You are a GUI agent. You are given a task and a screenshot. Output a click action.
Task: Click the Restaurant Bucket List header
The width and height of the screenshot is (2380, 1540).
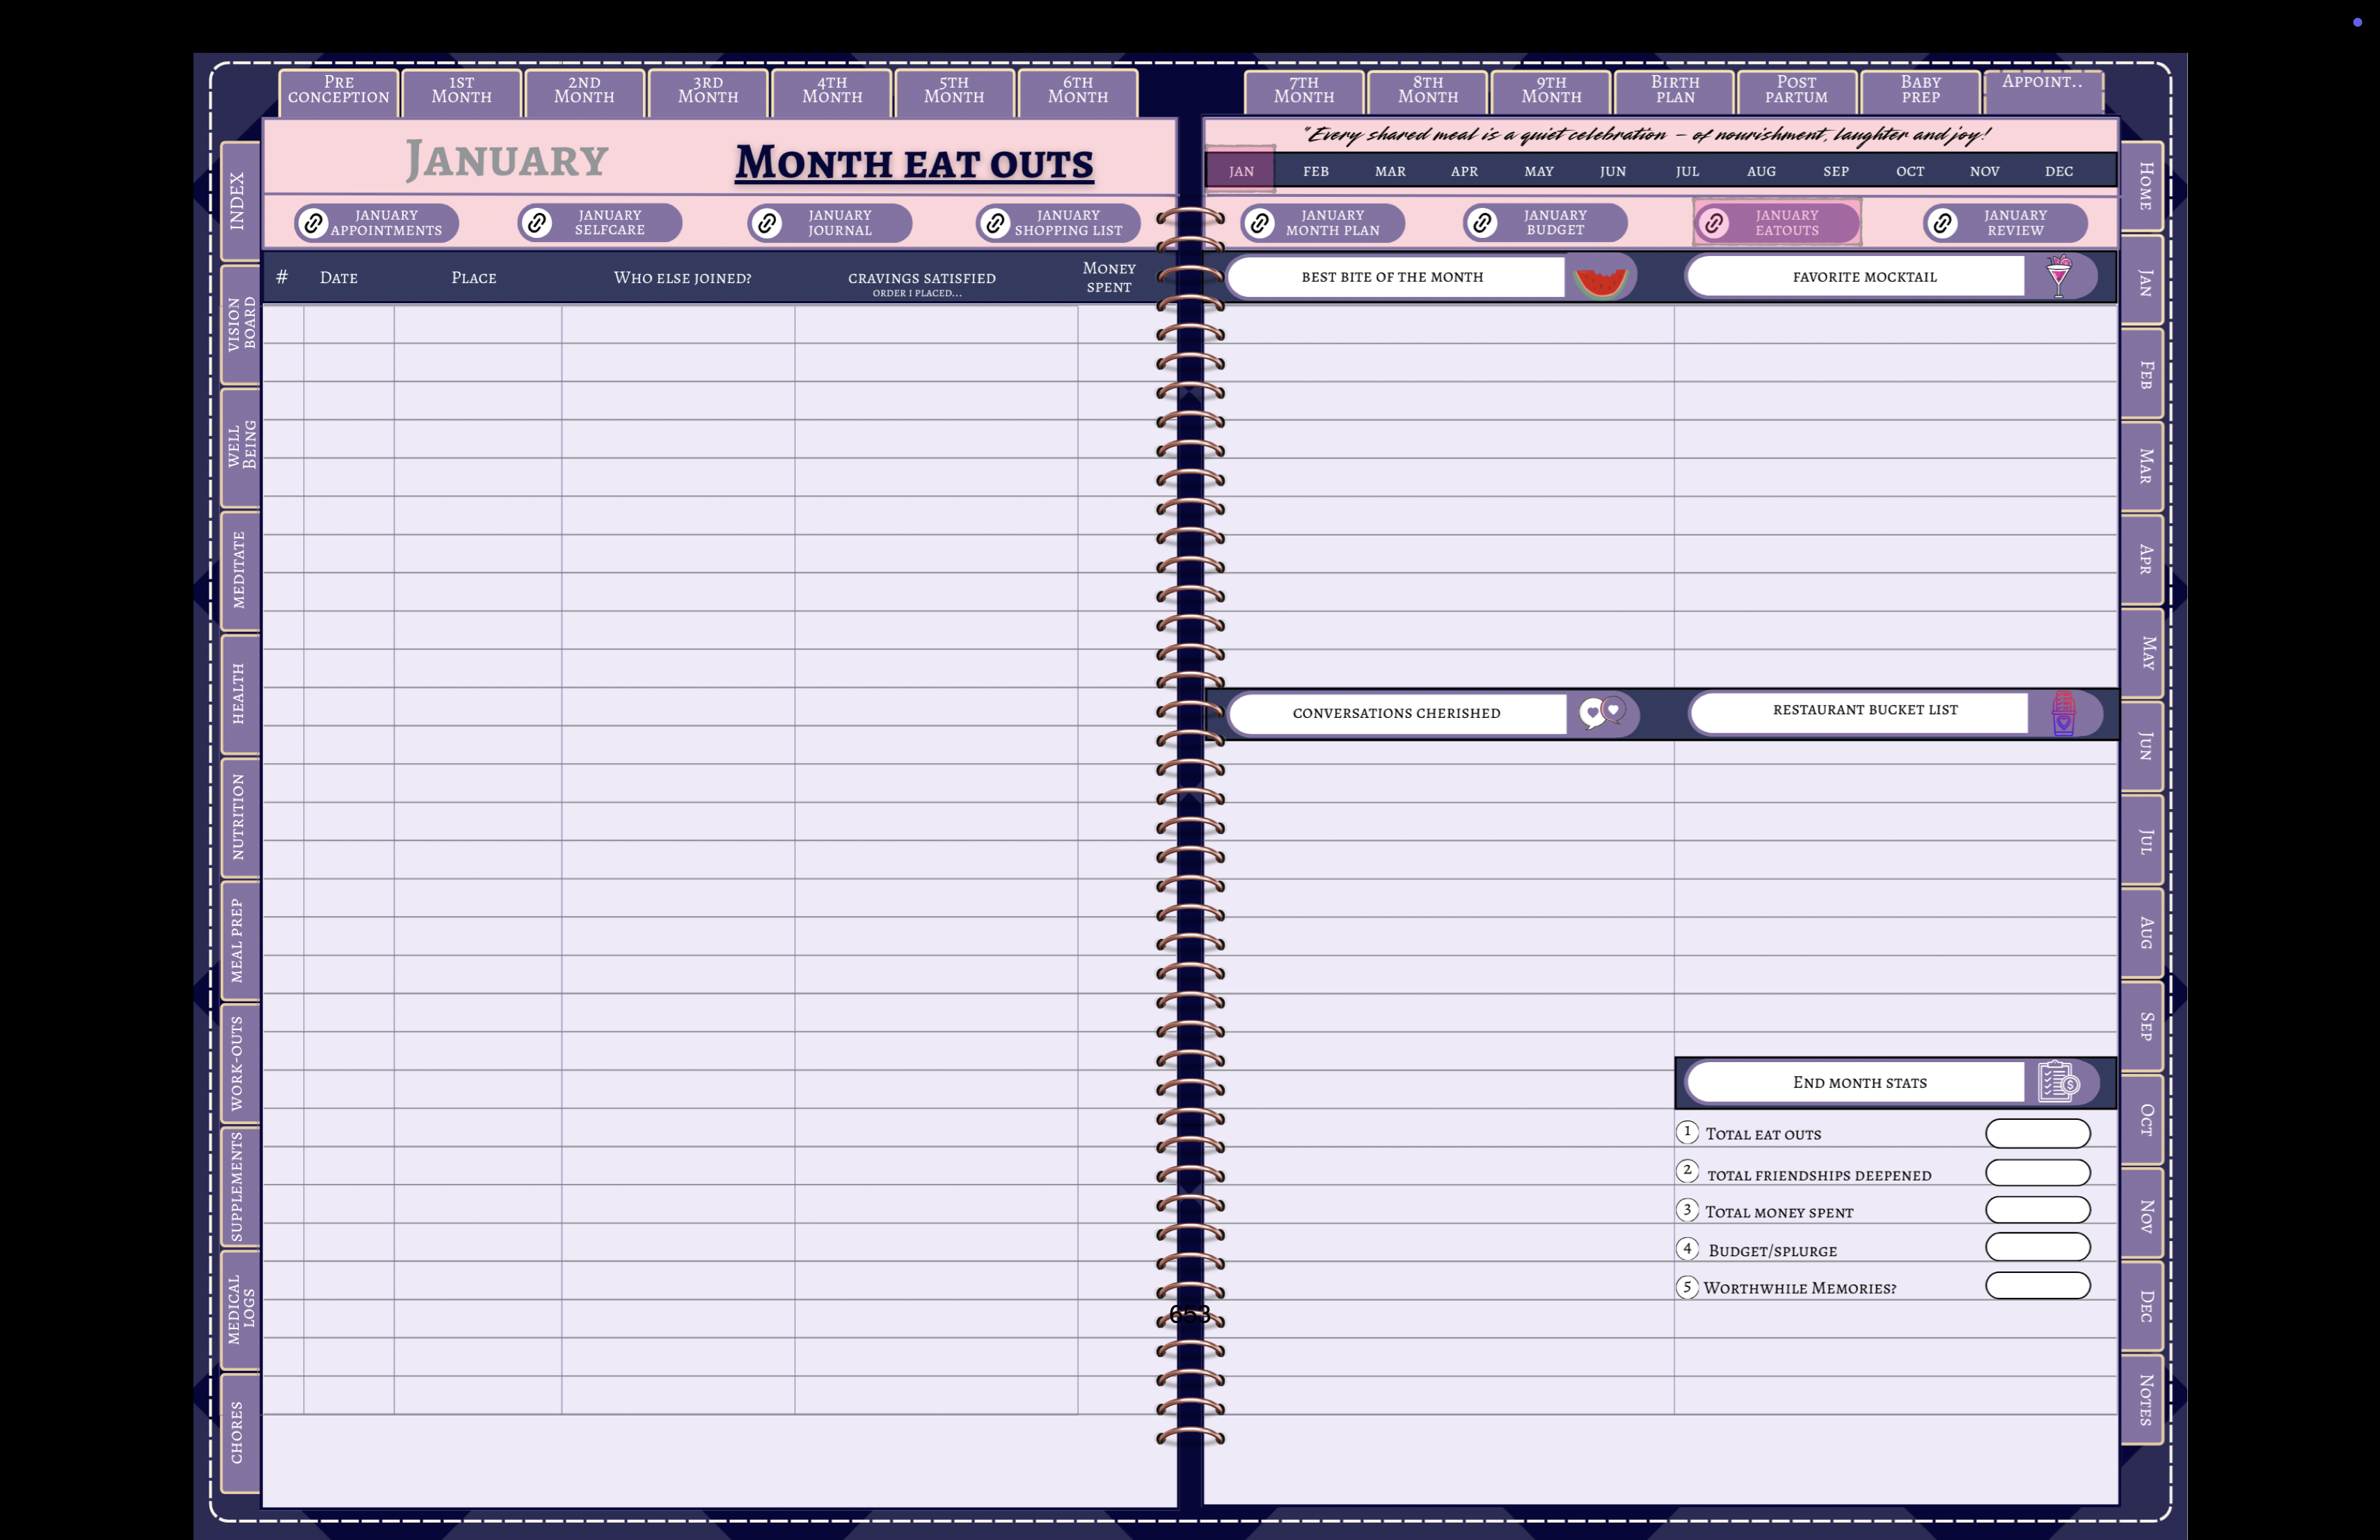point(1864,711)
